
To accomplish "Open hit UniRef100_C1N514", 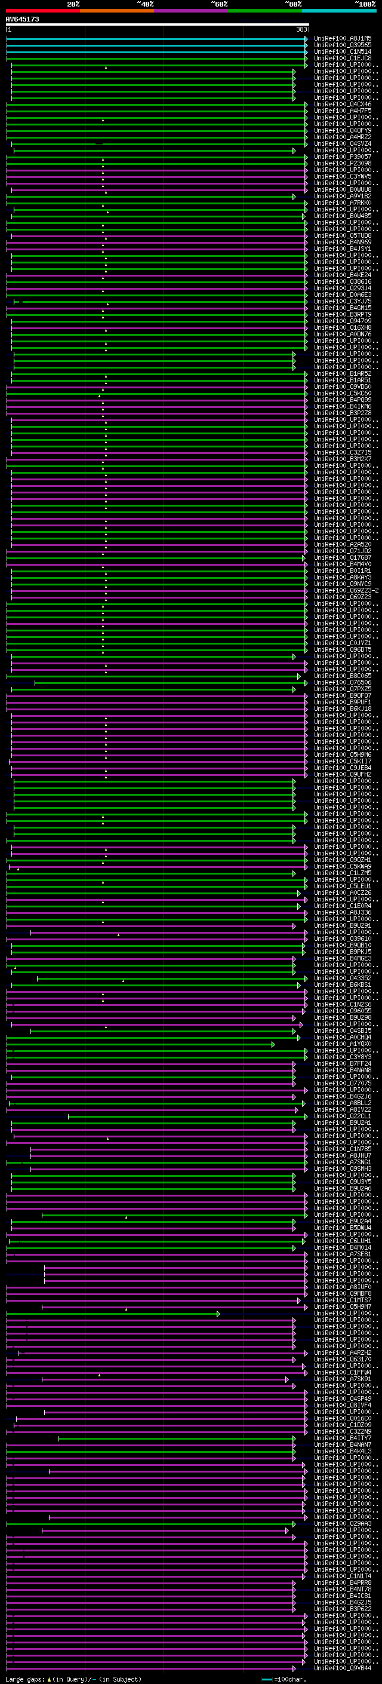I will pyautogui.click(x=343, y=51).
